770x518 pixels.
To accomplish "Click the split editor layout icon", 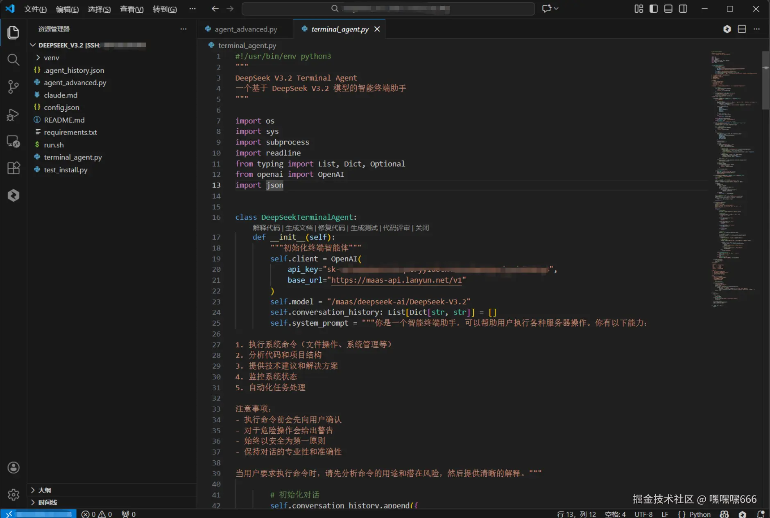I will tap(742, 29).
